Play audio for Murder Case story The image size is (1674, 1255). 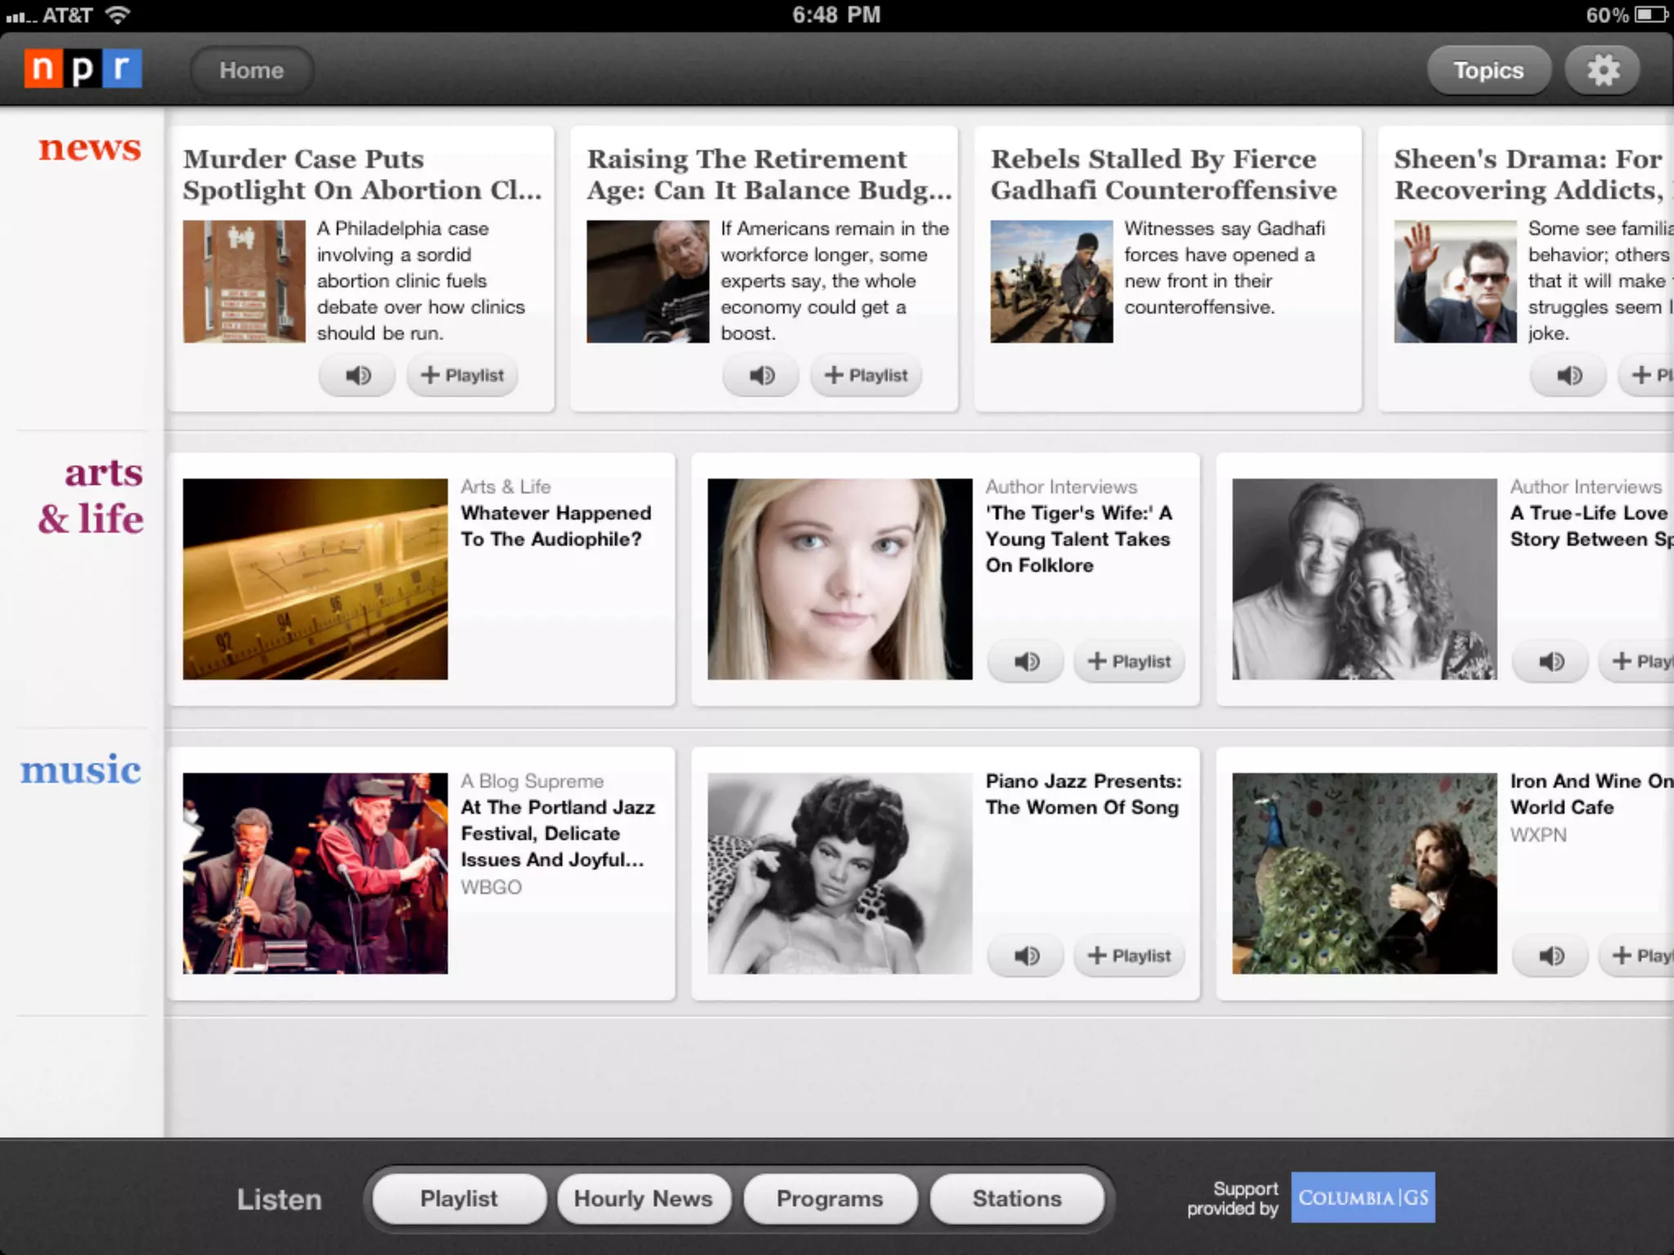tap(357, 375)
